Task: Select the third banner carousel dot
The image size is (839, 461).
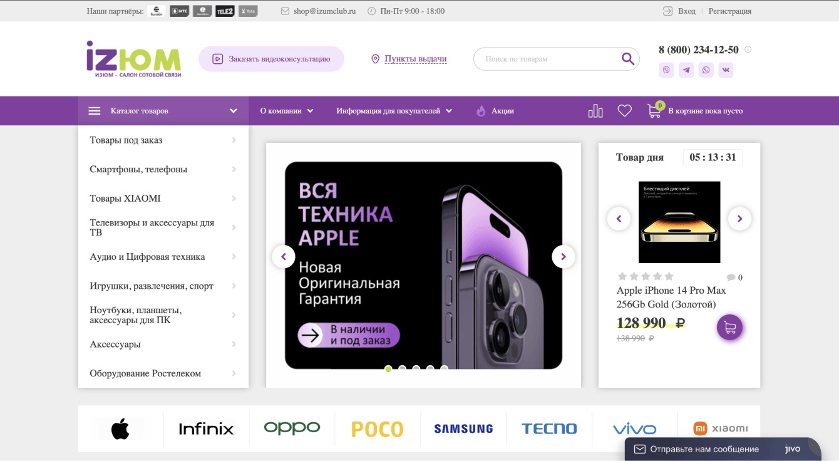Action: [x=416, y=369]
